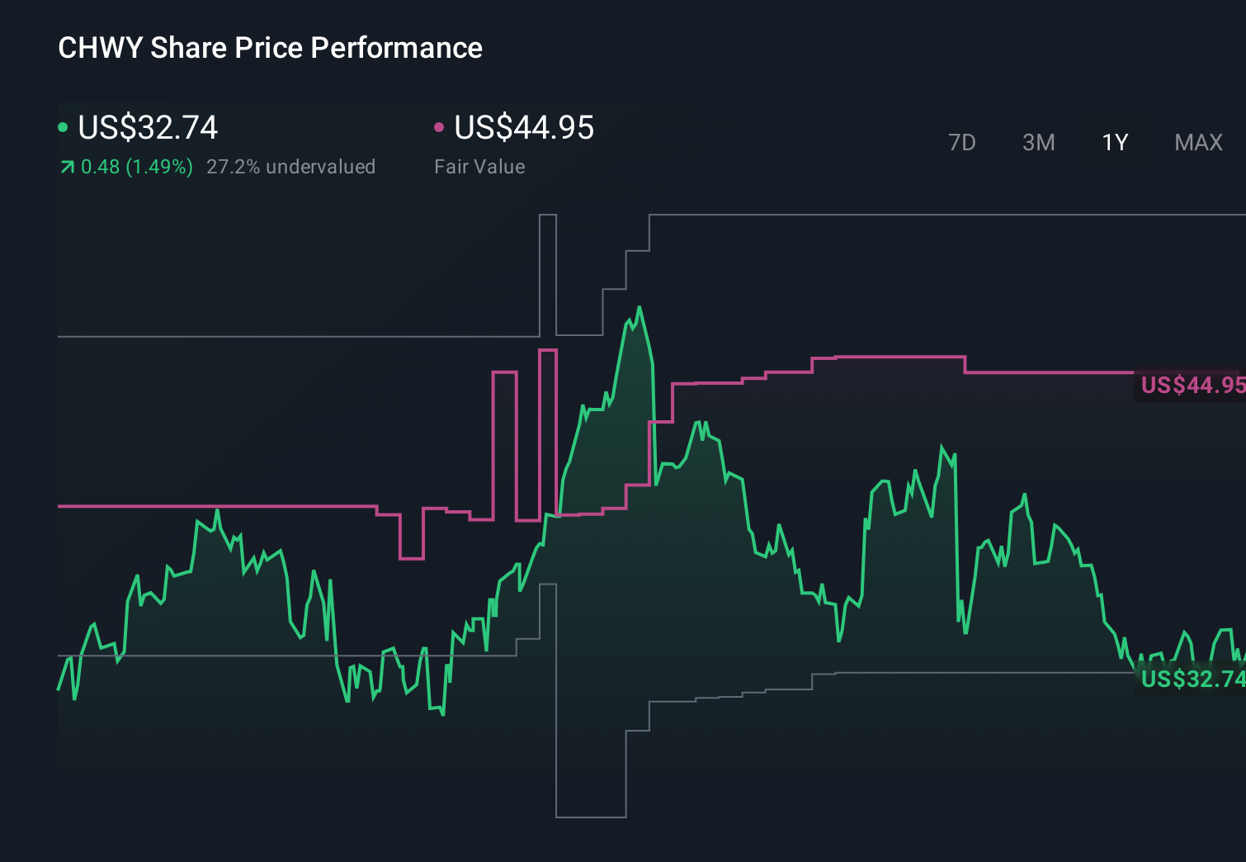Viewport: 1246px width, 862px height.
Task: Switch to the 7D time range
Action: click(962, 142)
